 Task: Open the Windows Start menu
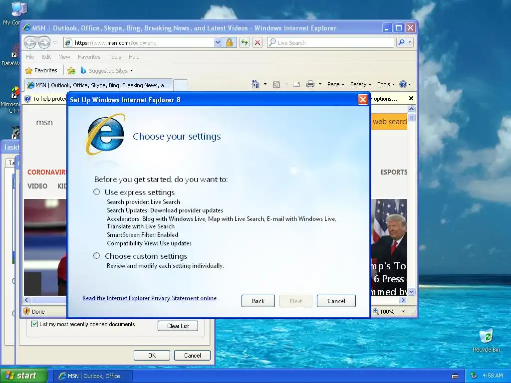pyautogui.click(x=24, y=376)
